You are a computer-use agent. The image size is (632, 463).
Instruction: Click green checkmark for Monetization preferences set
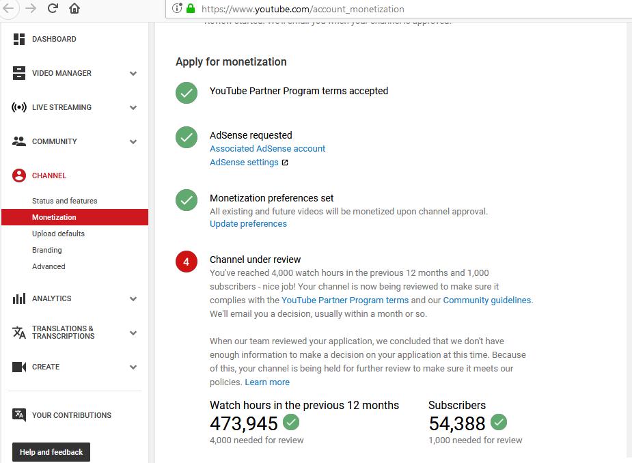pyautogui.click(x=187, y=200)
